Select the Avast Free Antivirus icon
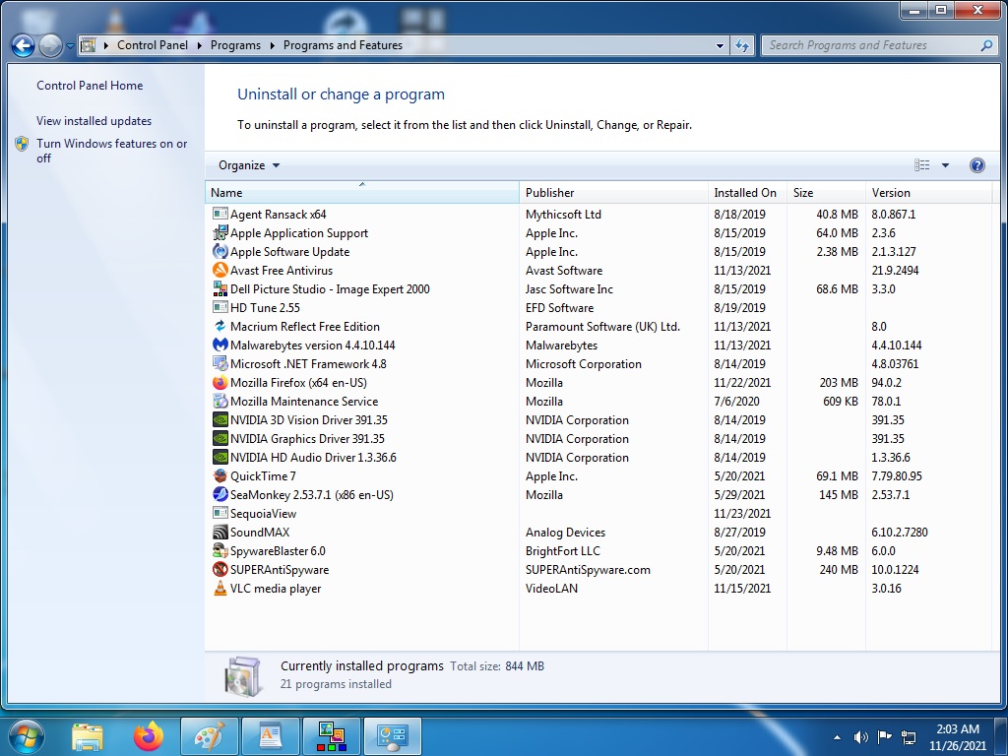 (x=220, y=270)
